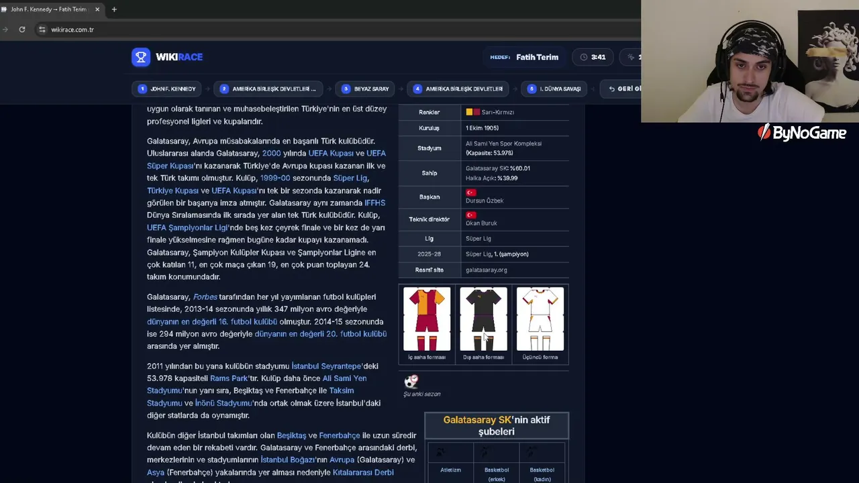Image resolution: width=859 pixels, height=483 pixels.
Task: Go to step 3 Beyaz Saray breadcrumb
Action: (366, 89)
